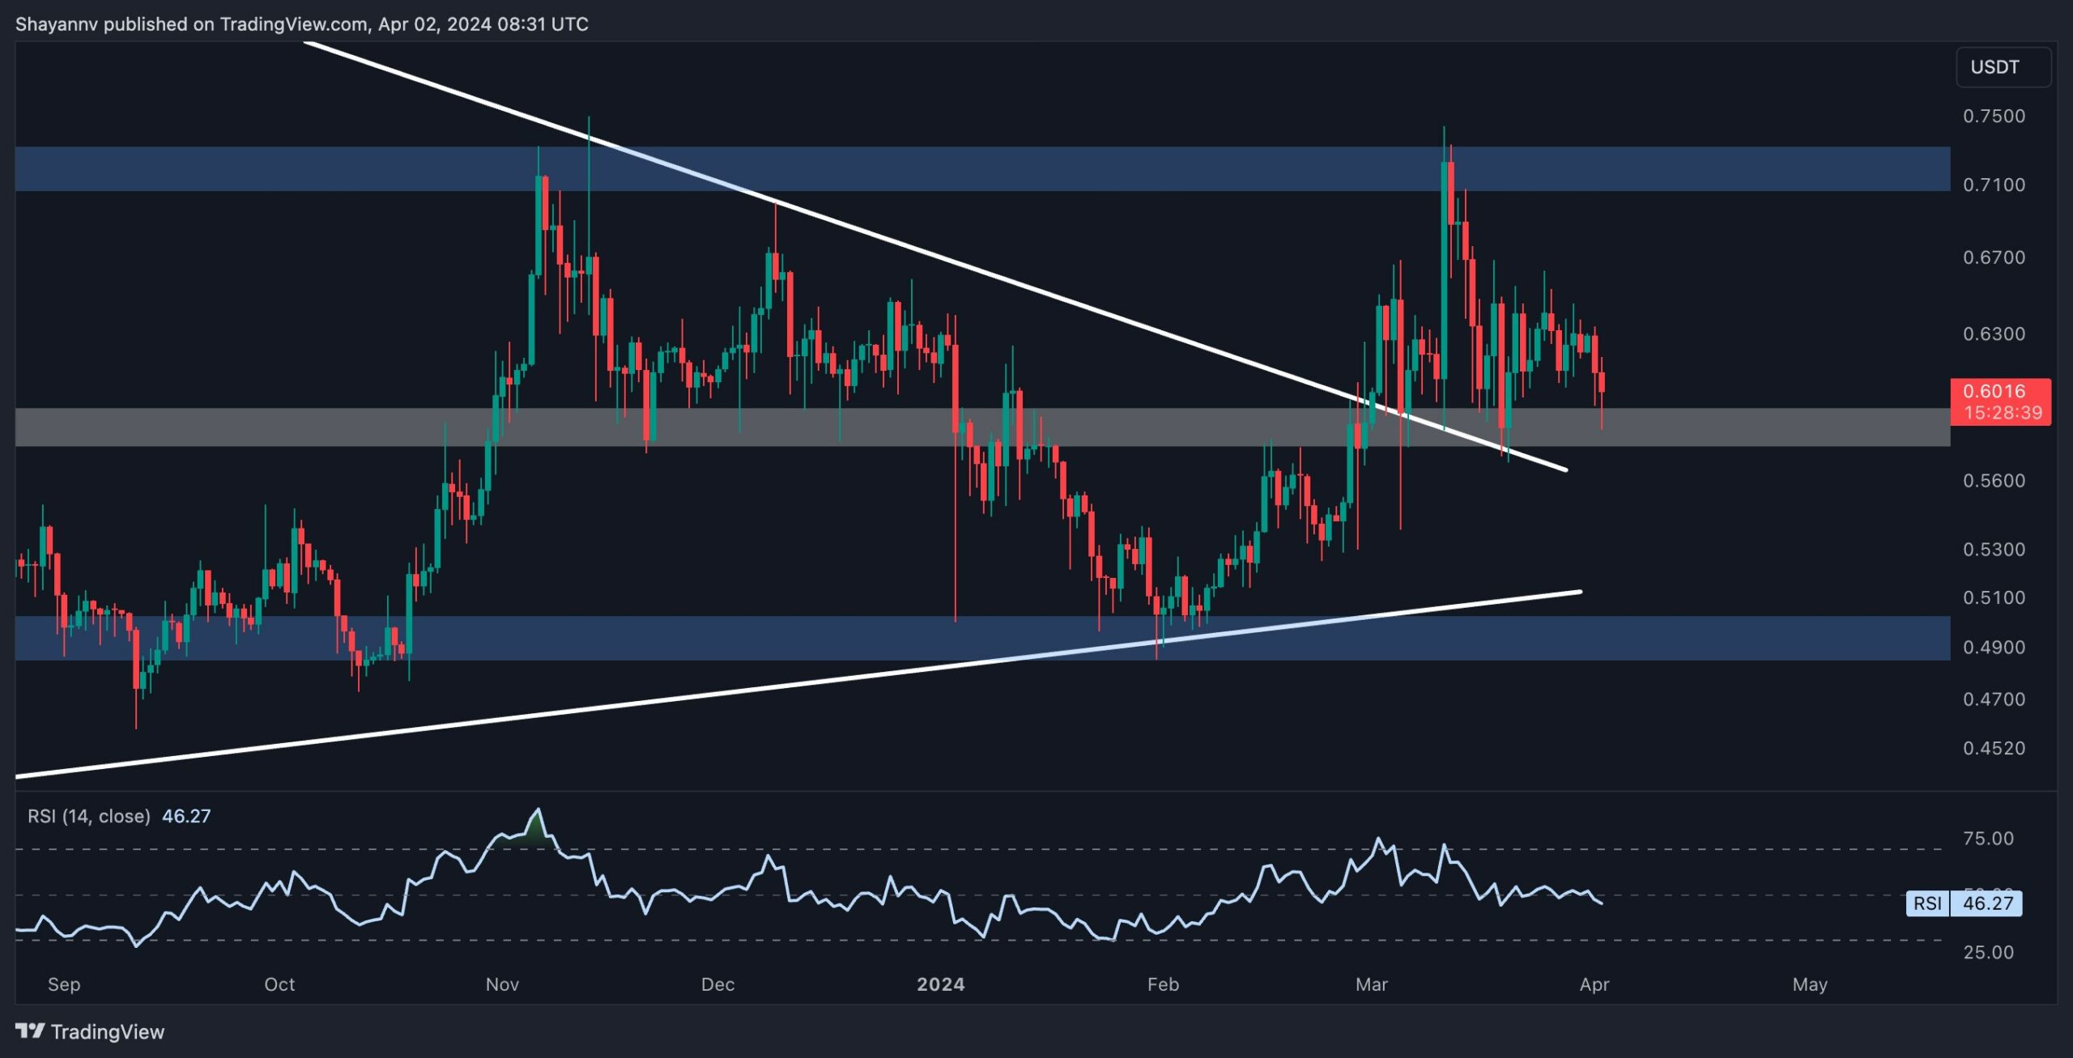Viewport: 2073px width, 1058px height.
Task: Click the Shayannv published header text
Action: [x=301, y=24]
